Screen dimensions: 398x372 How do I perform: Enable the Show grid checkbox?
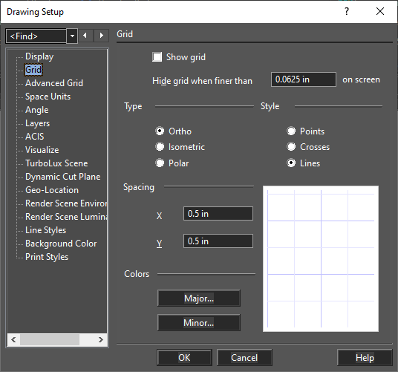coord(157,57)
